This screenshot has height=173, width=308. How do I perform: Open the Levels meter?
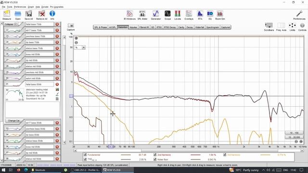point(178,15)
